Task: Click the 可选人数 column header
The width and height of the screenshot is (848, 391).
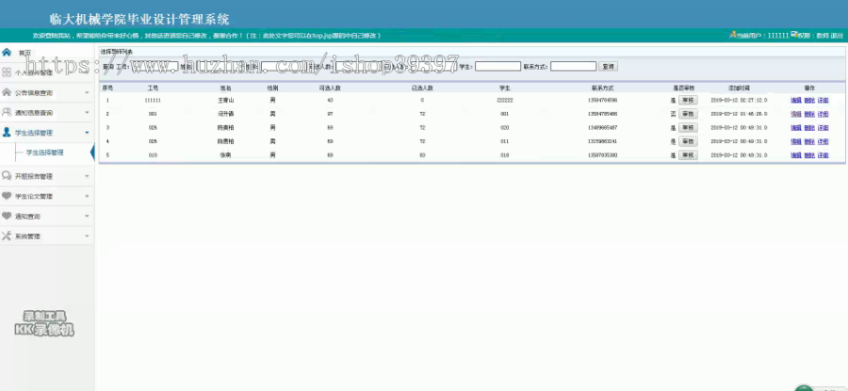Action: click(x=330, y=88)
